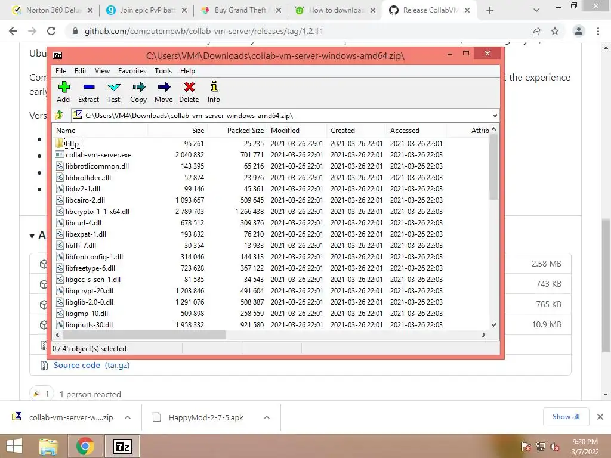The height and width of the screenshot is (458, 611).
Task: Select libfreetype-6.dll file
Action: click(90, 268)
